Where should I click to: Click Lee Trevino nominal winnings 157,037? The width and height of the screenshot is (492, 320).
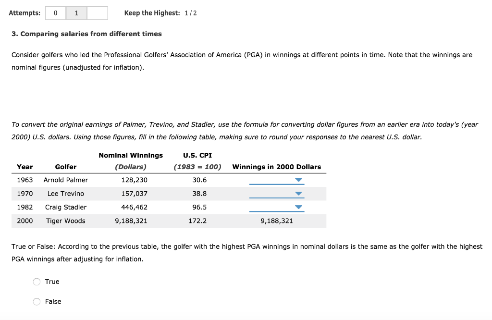point(135,194)
